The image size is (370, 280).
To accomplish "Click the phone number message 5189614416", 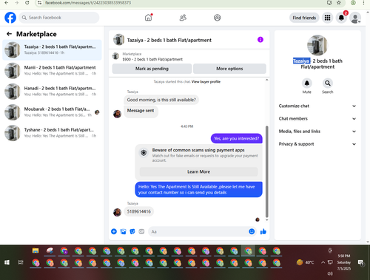I will [139, 211].
